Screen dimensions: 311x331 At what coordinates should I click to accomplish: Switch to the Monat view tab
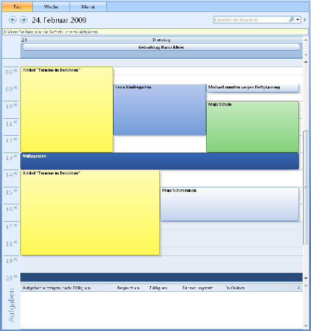tap(88, 7)
